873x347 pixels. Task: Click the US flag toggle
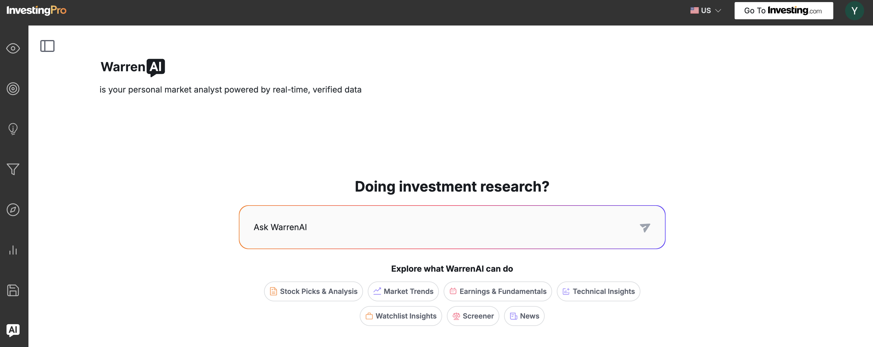coord(694,10)
